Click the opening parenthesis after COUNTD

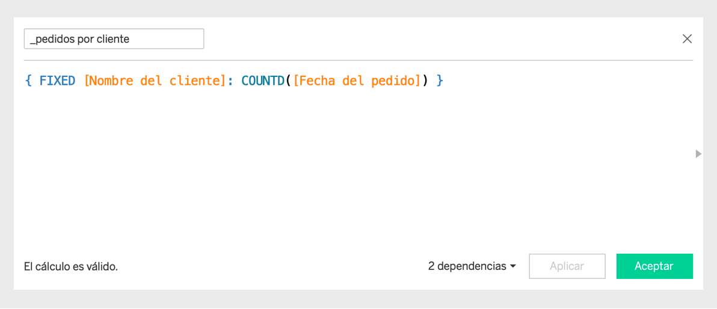[289, 81]
